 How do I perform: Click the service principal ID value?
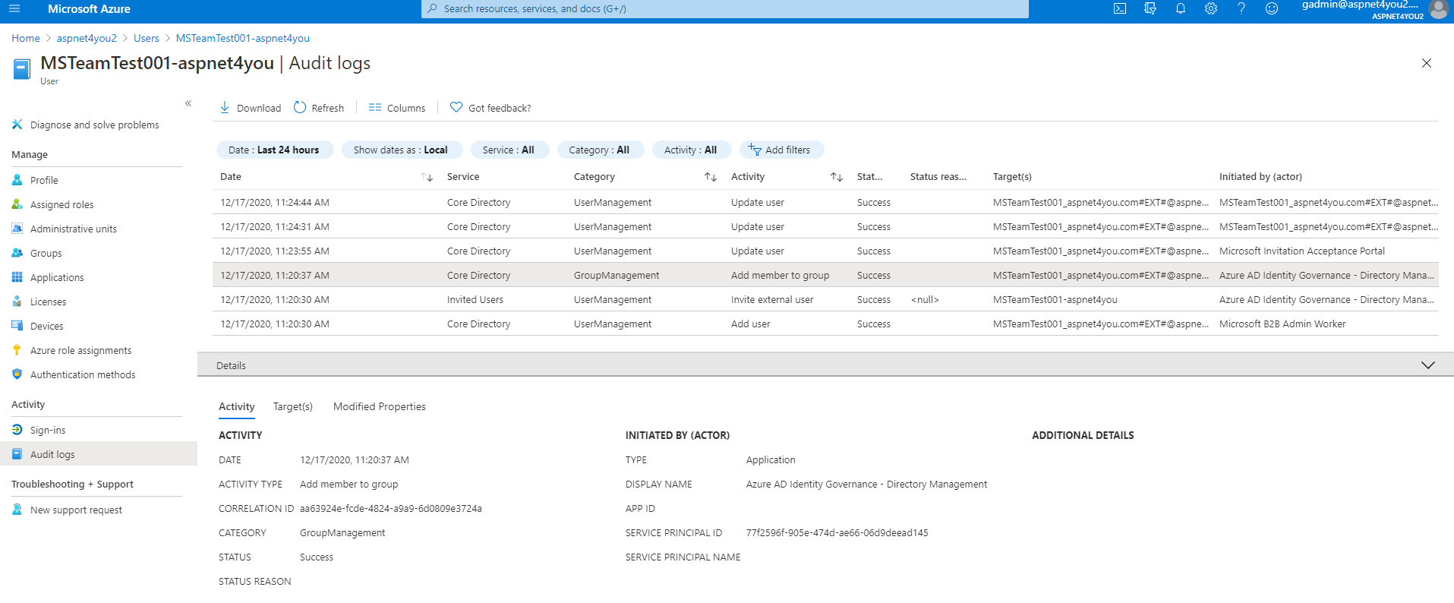(x=837, y=532)
